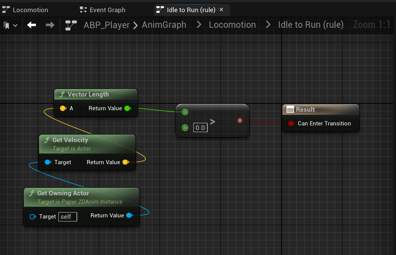
Task: Click the red output pin of greater-than node
Action: [240, 120]
